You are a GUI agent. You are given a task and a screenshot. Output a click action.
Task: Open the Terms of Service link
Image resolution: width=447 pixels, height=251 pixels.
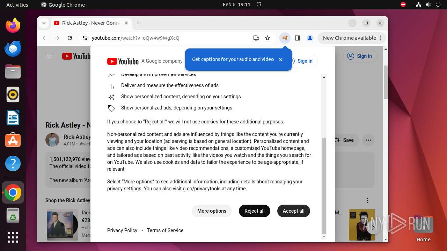[165, 230]
